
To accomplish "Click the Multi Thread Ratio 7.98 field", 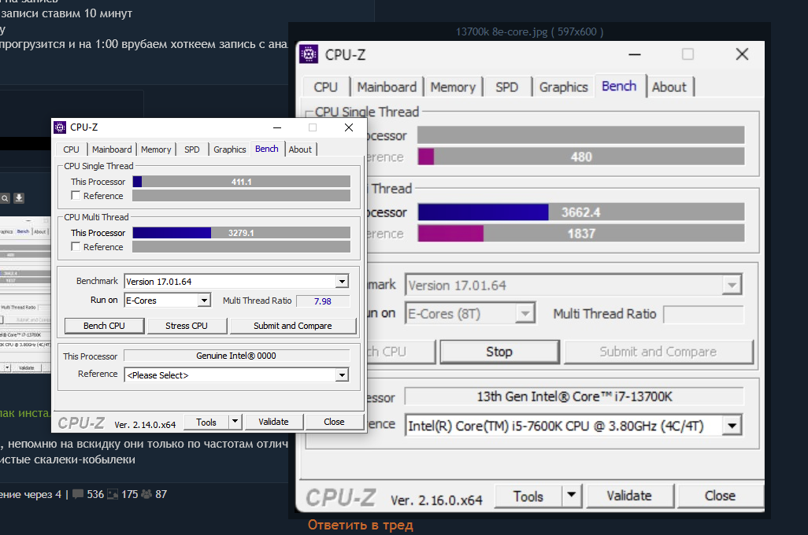I will coord(323,301).
